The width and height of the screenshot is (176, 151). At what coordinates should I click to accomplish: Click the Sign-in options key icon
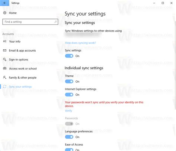click(x=5, y=59)
